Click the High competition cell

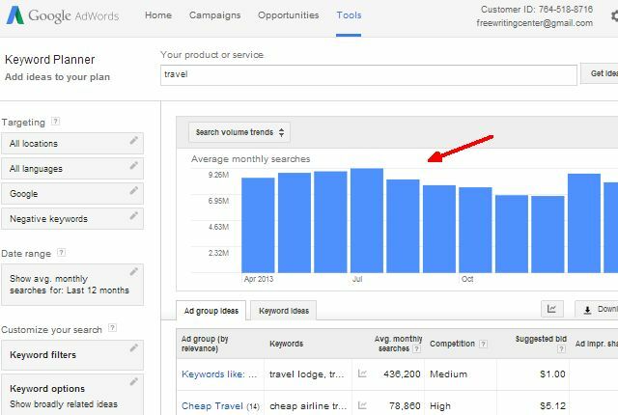tap(440, 406)
